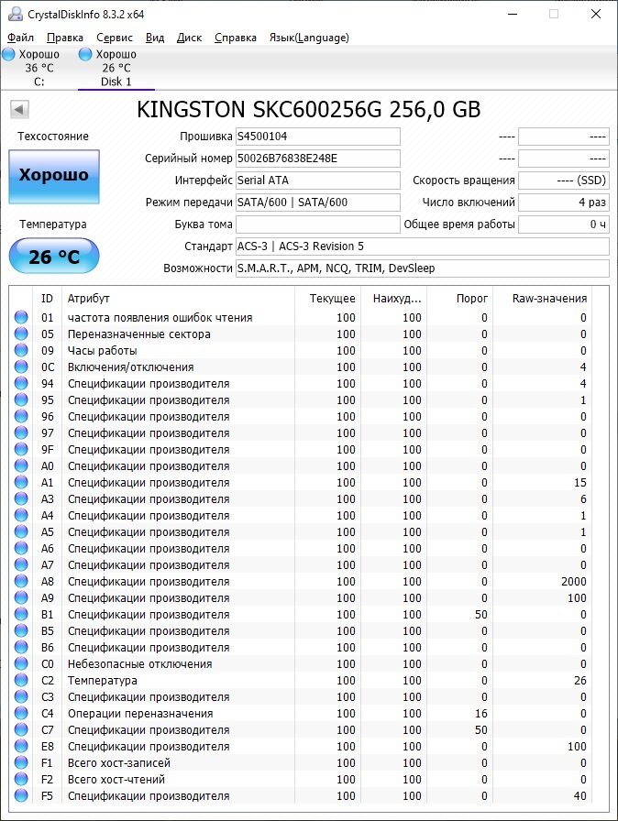This screenshot has width=618, height=821.
Task: Click the Стандарт field ACS-3 Revision 5
Action: (x=423, y=246)
